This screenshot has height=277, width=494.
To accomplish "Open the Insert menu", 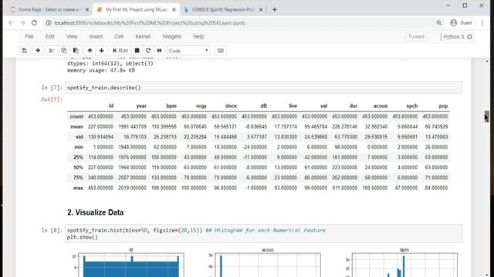I will 96,36.
